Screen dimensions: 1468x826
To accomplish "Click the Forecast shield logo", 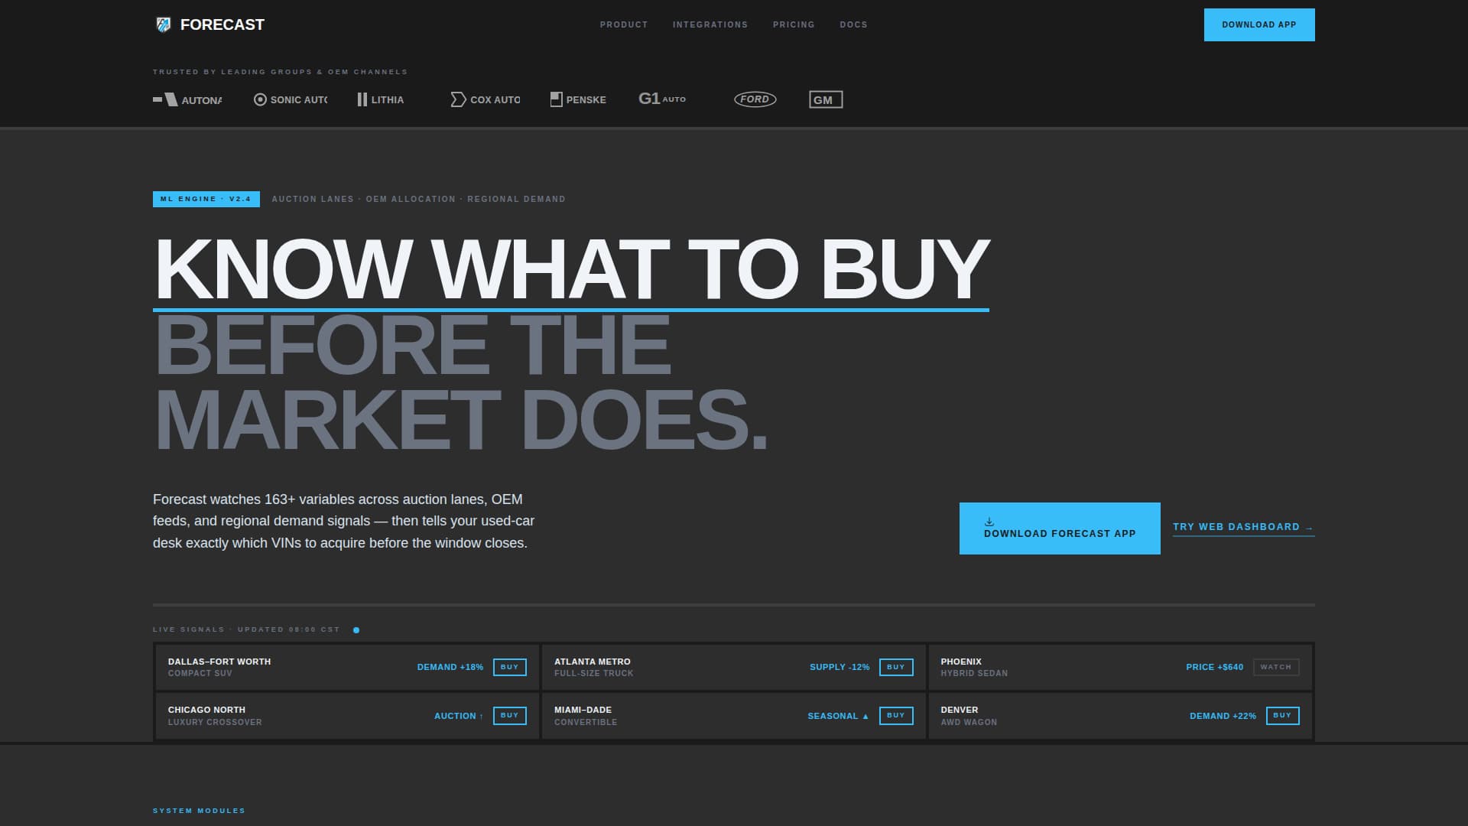I will tap(163, 24).
